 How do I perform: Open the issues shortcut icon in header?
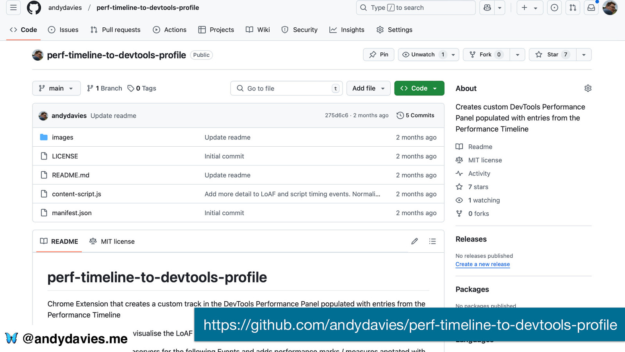point(554,7)
